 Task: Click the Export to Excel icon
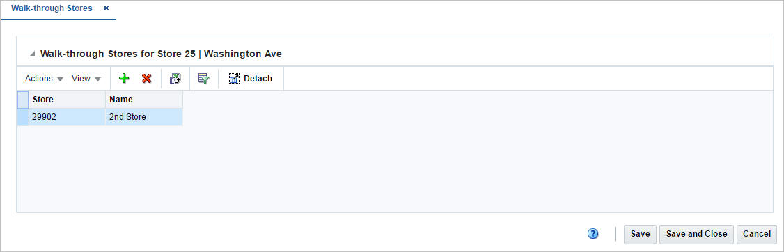[175, 79]
